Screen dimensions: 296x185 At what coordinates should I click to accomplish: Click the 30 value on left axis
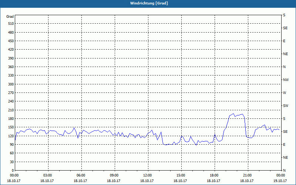tap(12, 162)
